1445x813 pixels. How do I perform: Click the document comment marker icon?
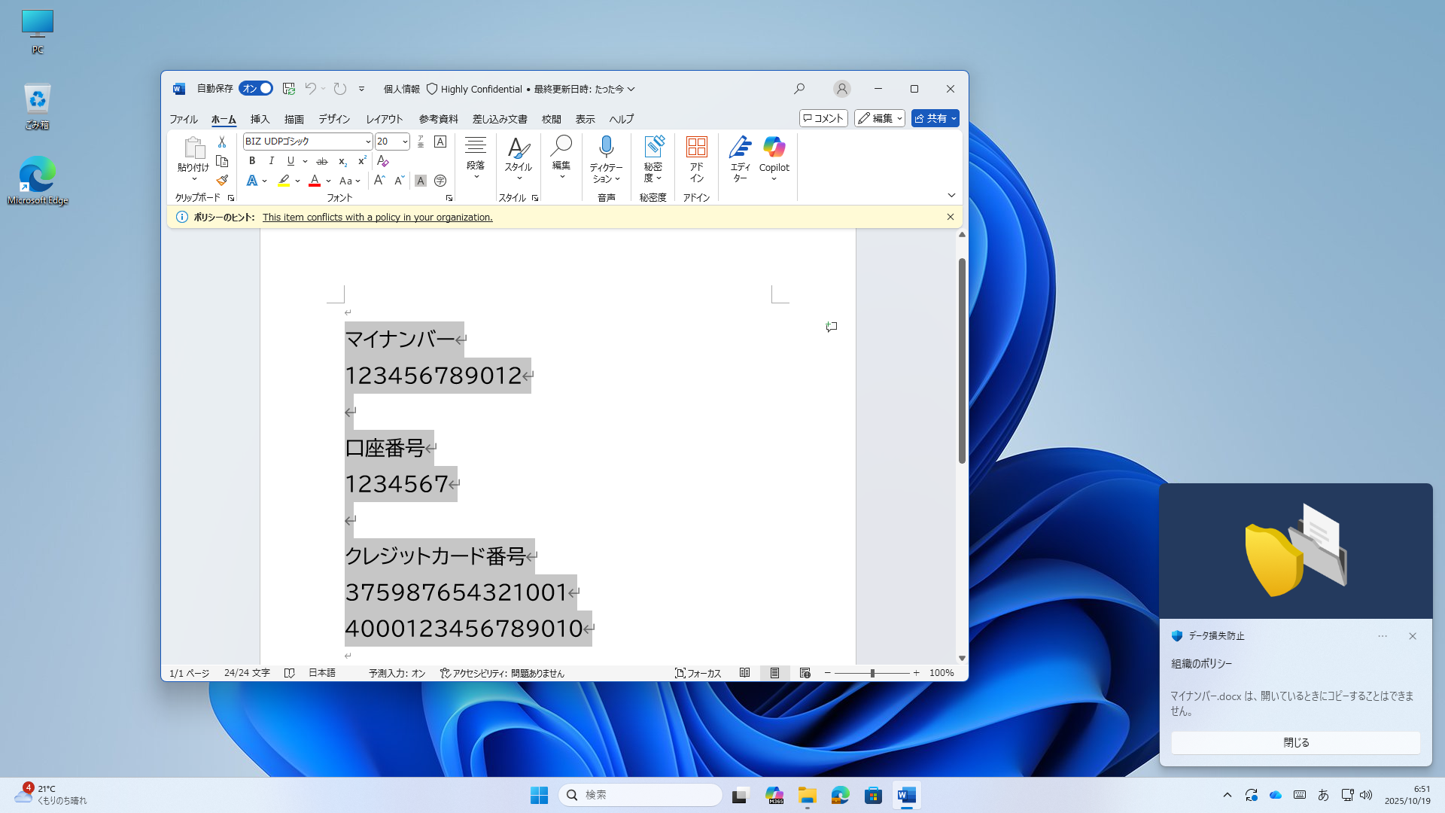[x=832, y=327]
